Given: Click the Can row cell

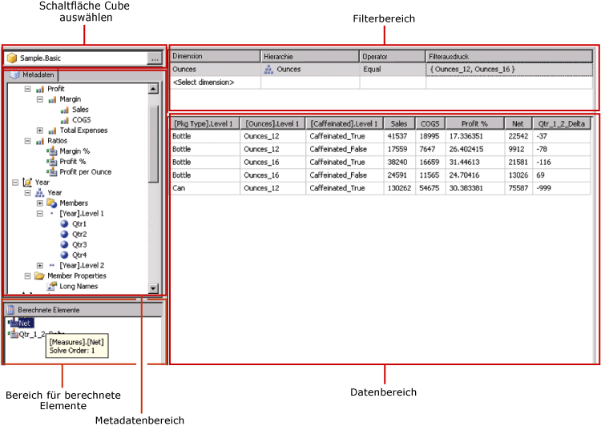Looking at the screenshot, I should pos(205,188).
